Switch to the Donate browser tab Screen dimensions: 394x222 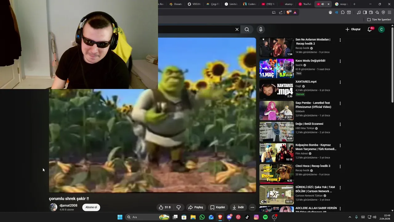pyautogui.click(x=176, y=4)
